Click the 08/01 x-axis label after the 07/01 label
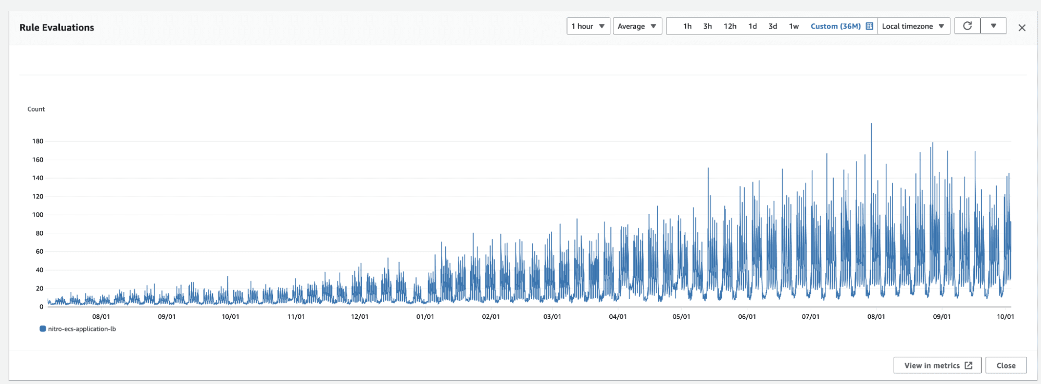The image size is (1041, 384). click(x=876, y=316)
